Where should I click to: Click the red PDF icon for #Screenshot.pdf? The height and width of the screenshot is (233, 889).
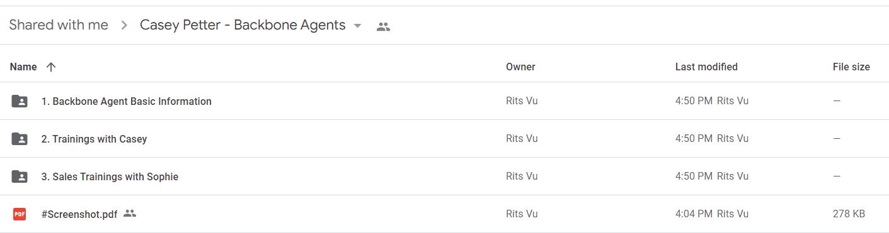[x=20, y=214]
